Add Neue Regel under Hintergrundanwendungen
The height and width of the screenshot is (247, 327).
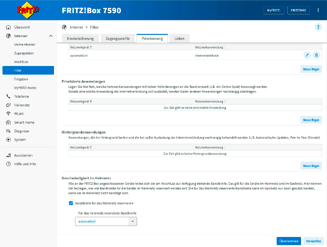tap(311, 166)
